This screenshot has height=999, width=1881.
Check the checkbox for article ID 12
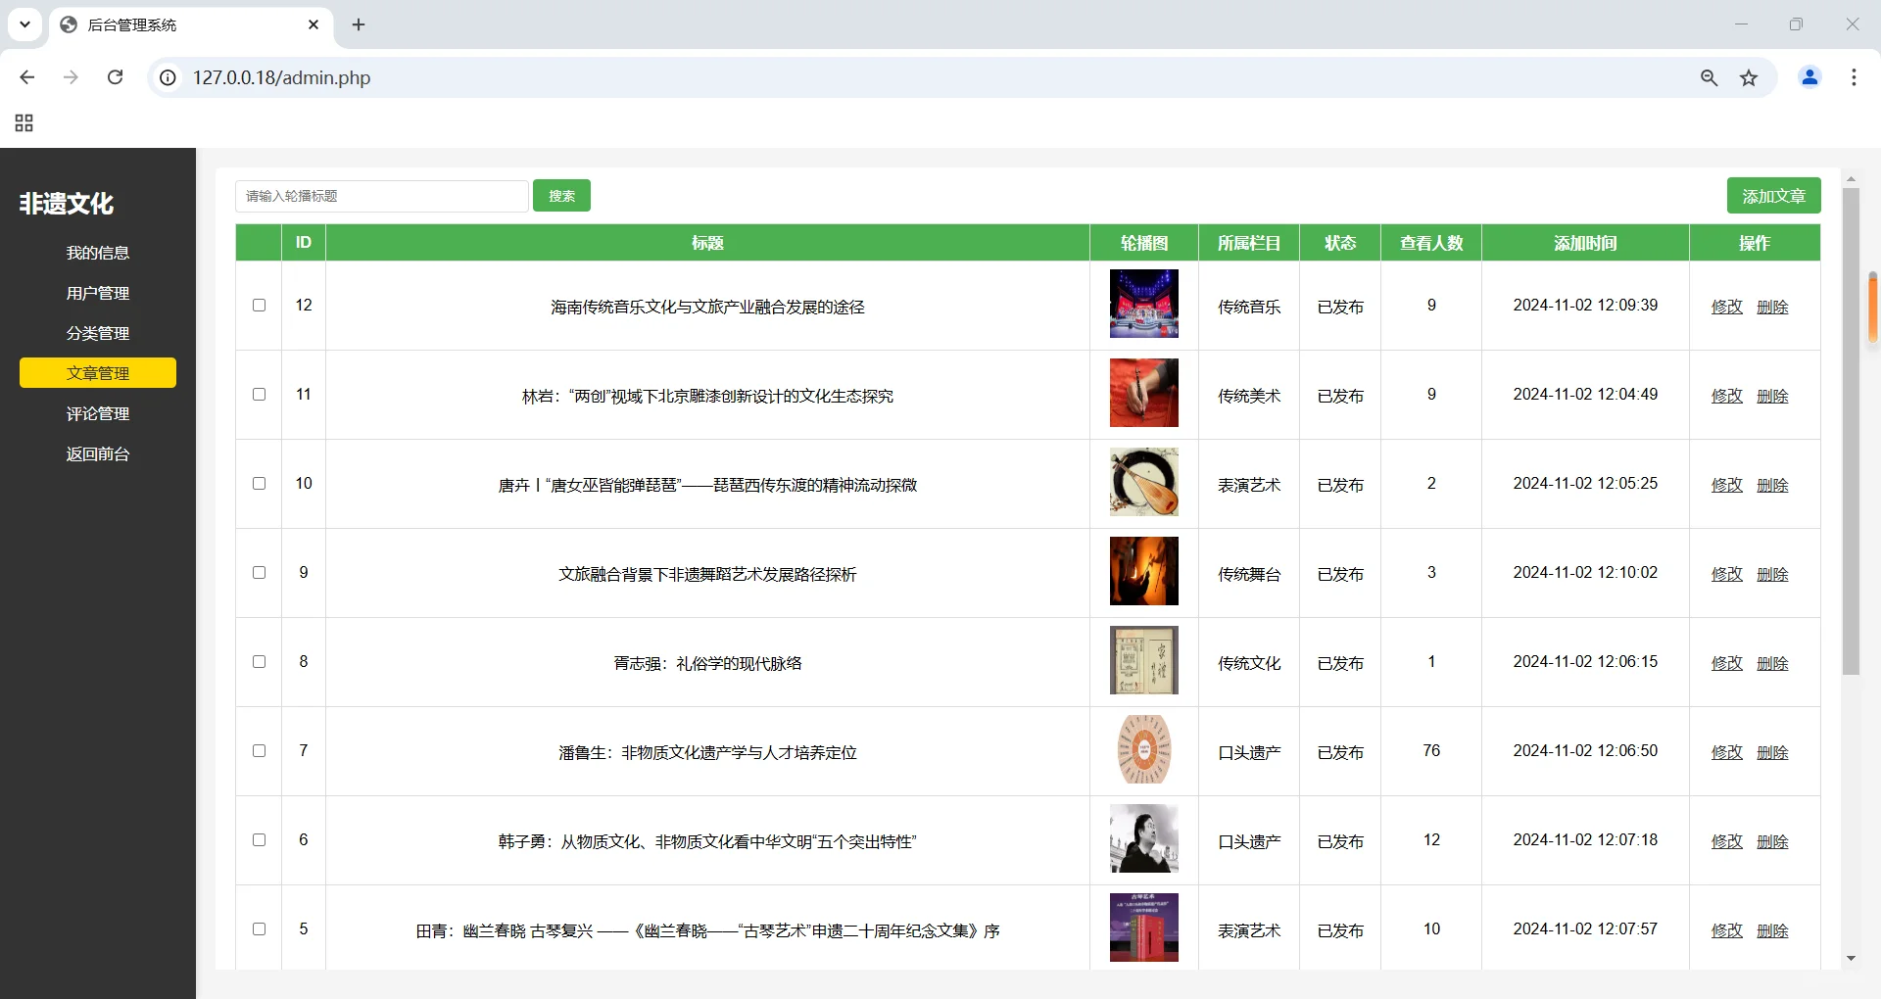pyautogui.click(x=259, y=306)
